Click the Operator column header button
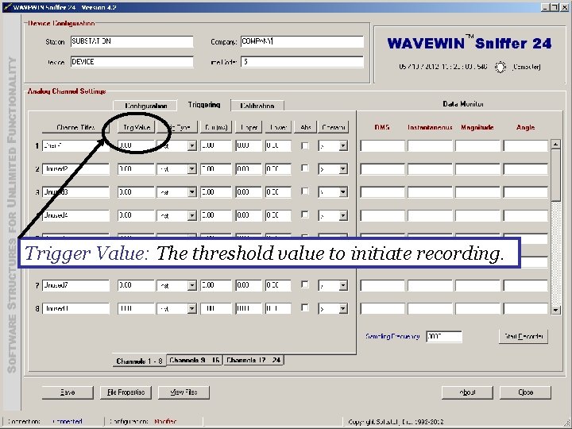This screenshot has width=572, height=429. pyautogui.click(x=333, y=127)
